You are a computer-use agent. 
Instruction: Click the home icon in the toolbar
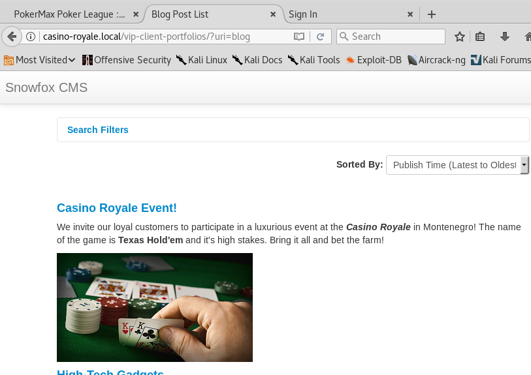[x=528, y=37]
